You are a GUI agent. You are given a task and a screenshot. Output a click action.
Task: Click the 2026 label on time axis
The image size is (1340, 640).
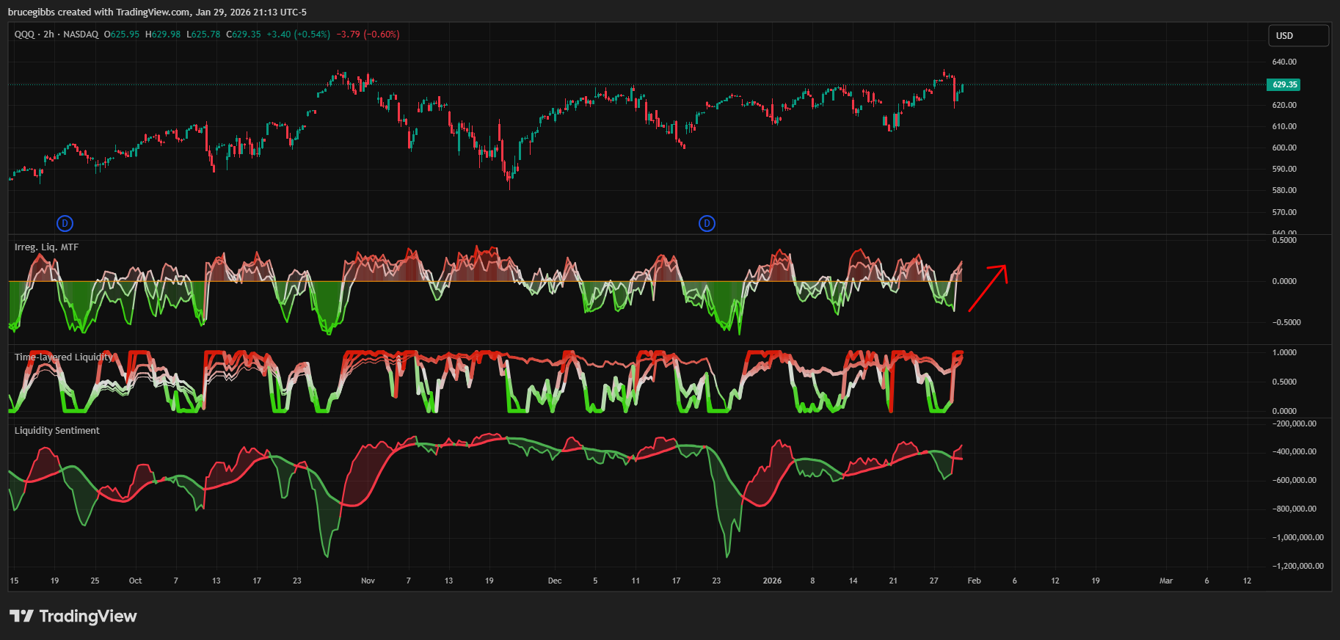(x=772, y=581)
